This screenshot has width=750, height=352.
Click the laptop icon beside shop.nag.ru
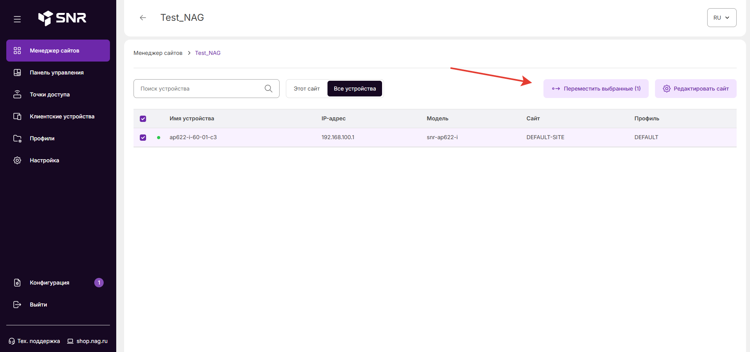(70, 341)
